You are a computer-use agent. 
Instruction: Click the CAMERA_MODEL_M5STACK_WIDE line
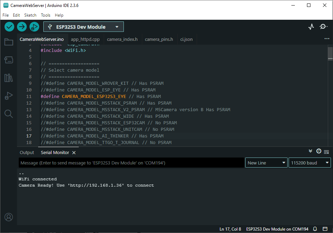coord(105,116)
